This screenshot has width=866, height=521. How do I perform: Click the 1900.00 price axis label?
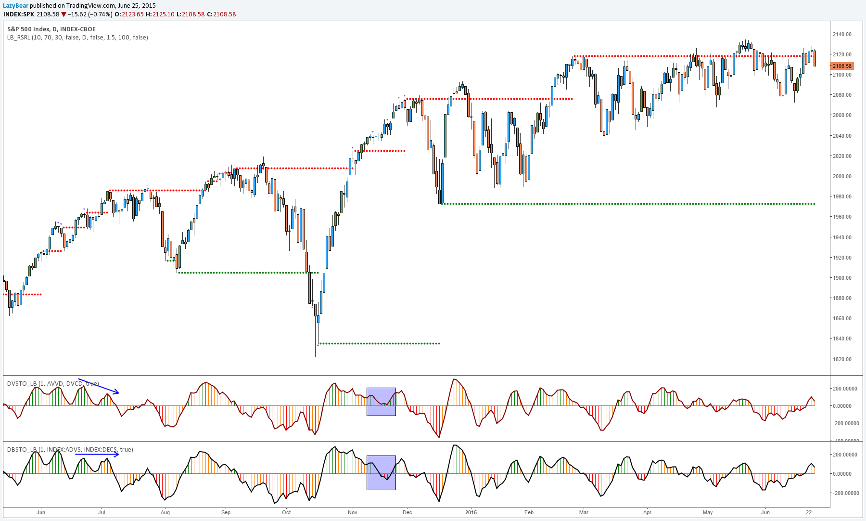pos(842,278)
